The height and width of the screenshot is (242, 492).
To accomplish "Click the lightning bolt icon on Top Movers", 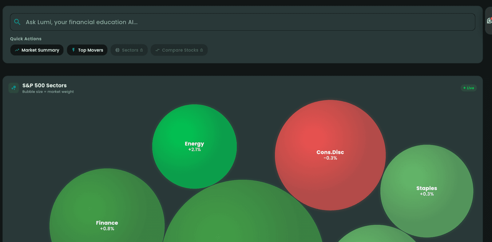I will coord(73,50).
